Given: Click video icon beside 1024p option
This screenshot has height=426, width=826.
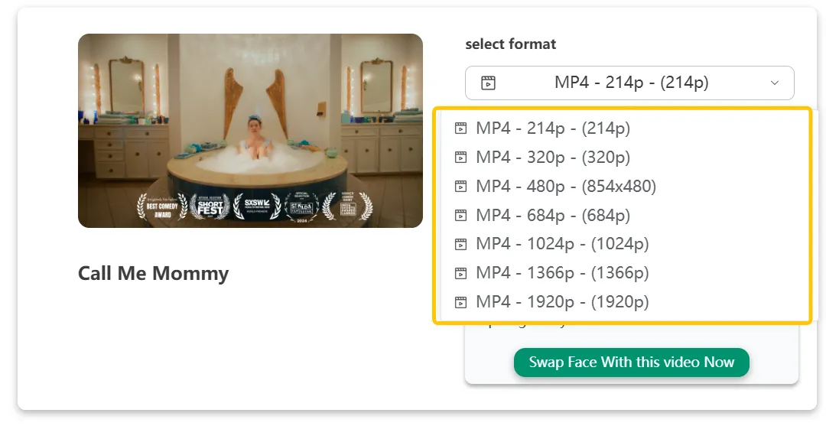Looking at the screenshot, I should pos(461,244).
